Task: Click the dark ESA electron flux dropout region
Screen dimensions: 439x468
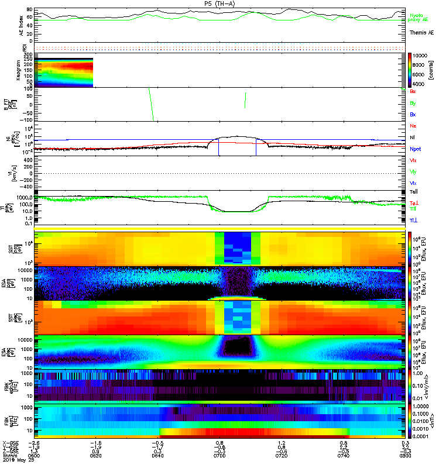Action: pos(238,347)
